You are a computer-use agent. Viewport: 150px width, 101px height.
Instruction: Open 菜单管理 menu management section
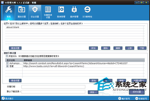(x=61, y=13)
